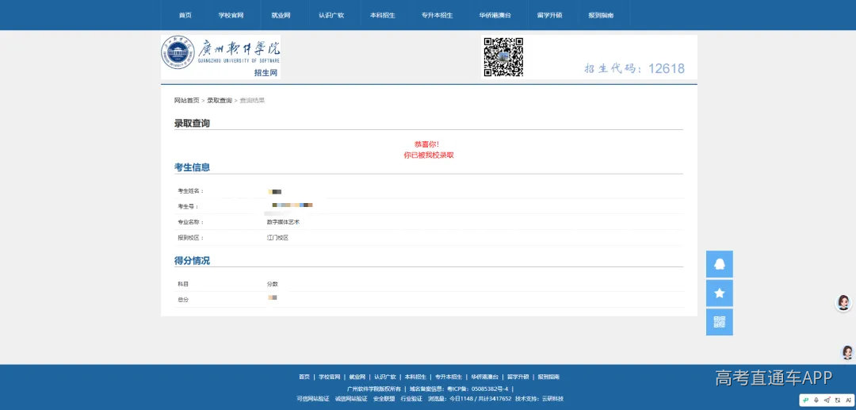
Task: Click the 得分情况 section heading
Action: [x=192, y=260]
